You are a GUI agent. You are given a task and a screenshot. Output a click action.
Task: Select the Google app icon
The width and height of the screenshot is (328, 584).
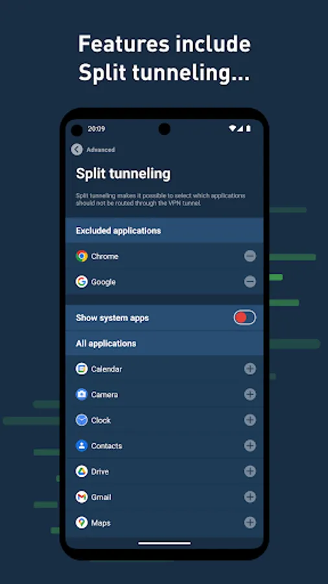pyautogui.click(x=82, y=282)
